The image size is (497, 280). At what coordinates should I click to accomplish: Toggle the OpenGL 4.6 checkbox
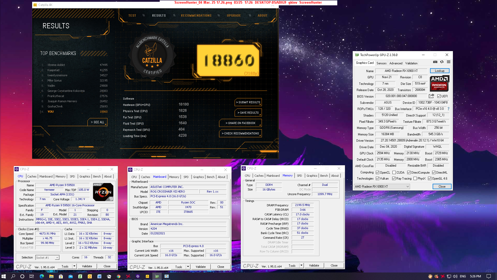[430, 179]
